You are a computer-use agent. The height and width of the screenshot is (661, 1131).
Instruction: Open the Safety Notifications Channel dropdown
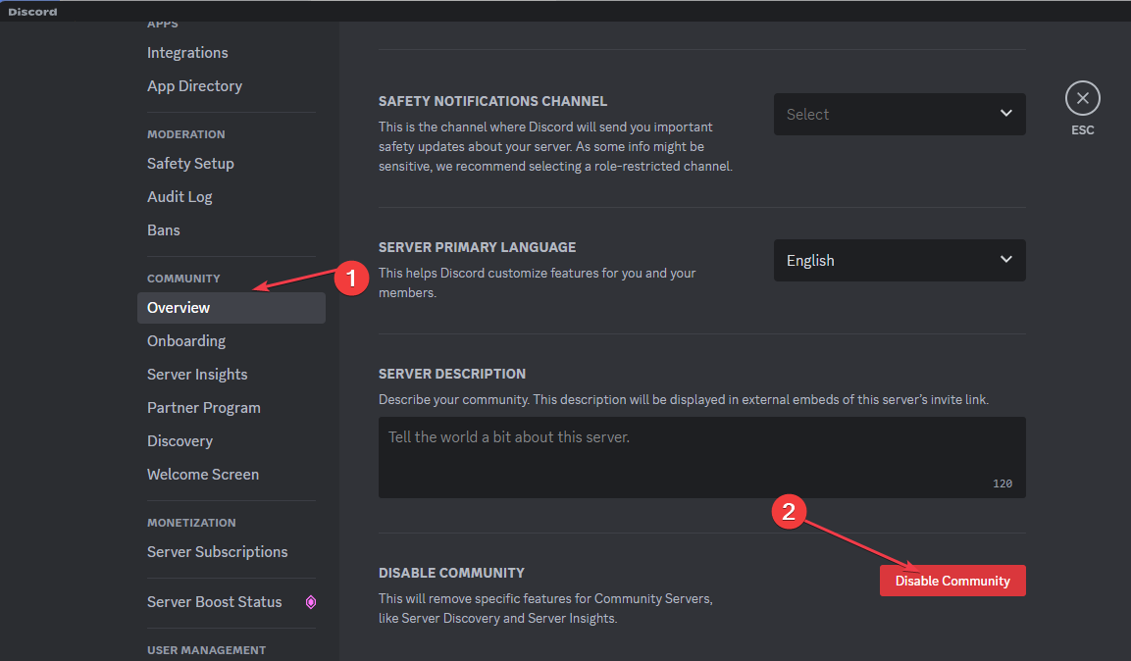pyautogui.click(x=900, y=114)
